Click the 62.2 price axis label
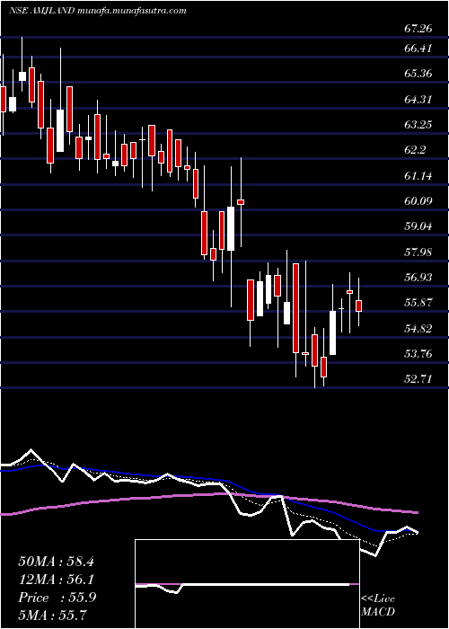449x629 pixels. tap(415, 150)
